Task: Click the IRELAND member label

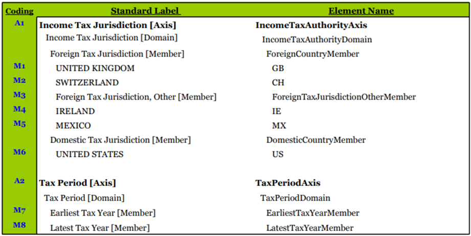Action: (75, 111)
